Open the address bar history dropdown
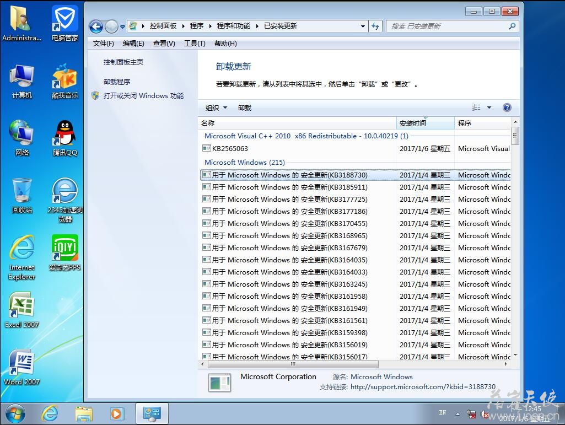This screenshot has height=425, width=565. coord(363,26)
